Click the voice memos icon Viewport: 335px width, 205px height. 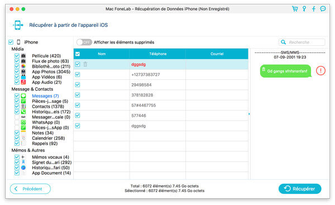(x=23, y=157)
